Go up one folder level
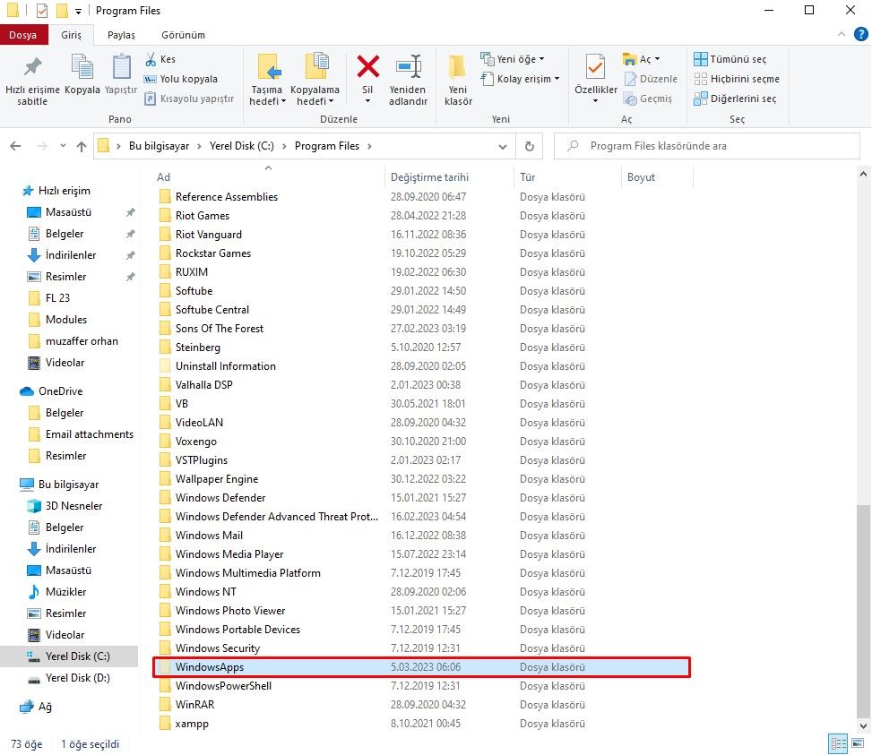The image size is (872, 755). pos(82,146)
